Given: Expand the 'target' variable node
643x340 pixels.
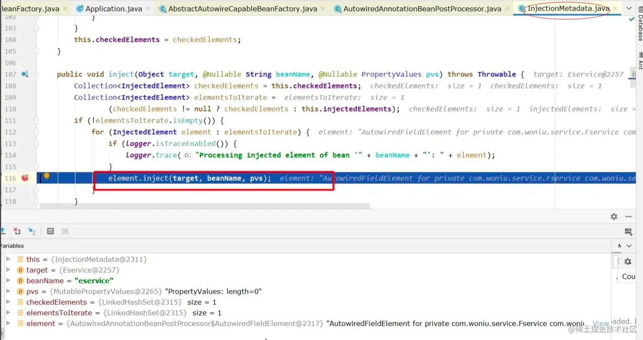Looking at the screenshot, I should pos(8,270).
